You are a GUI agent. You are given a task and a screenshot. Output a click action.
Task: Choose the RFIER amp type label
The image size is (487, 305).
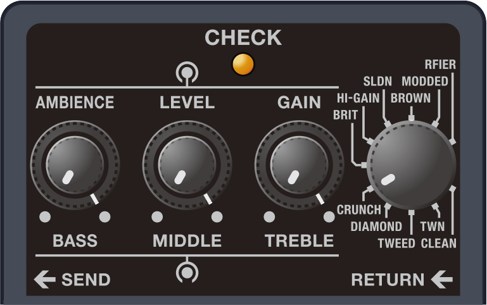pos(440,65)
